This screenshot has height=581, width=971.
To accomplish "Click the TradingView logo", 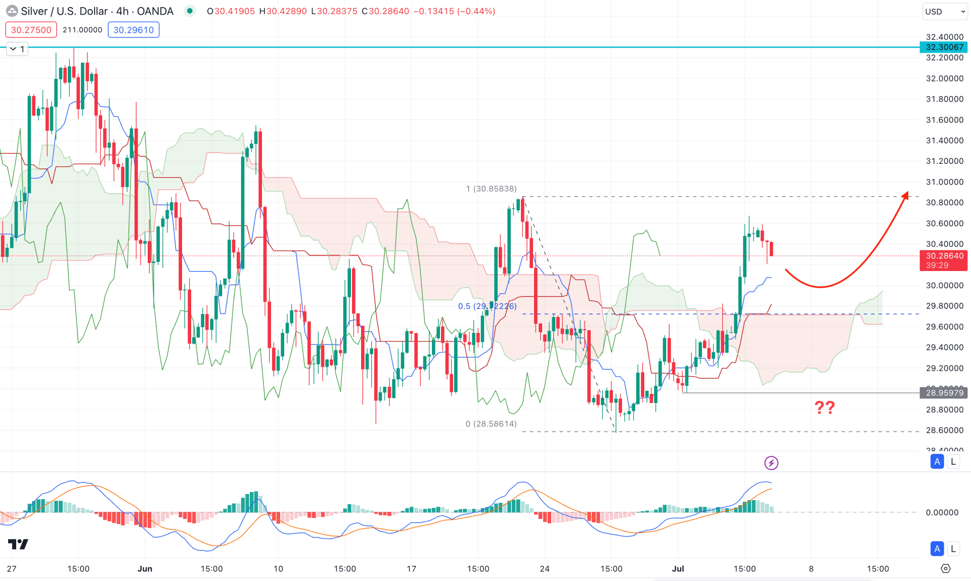I will 18,544.
